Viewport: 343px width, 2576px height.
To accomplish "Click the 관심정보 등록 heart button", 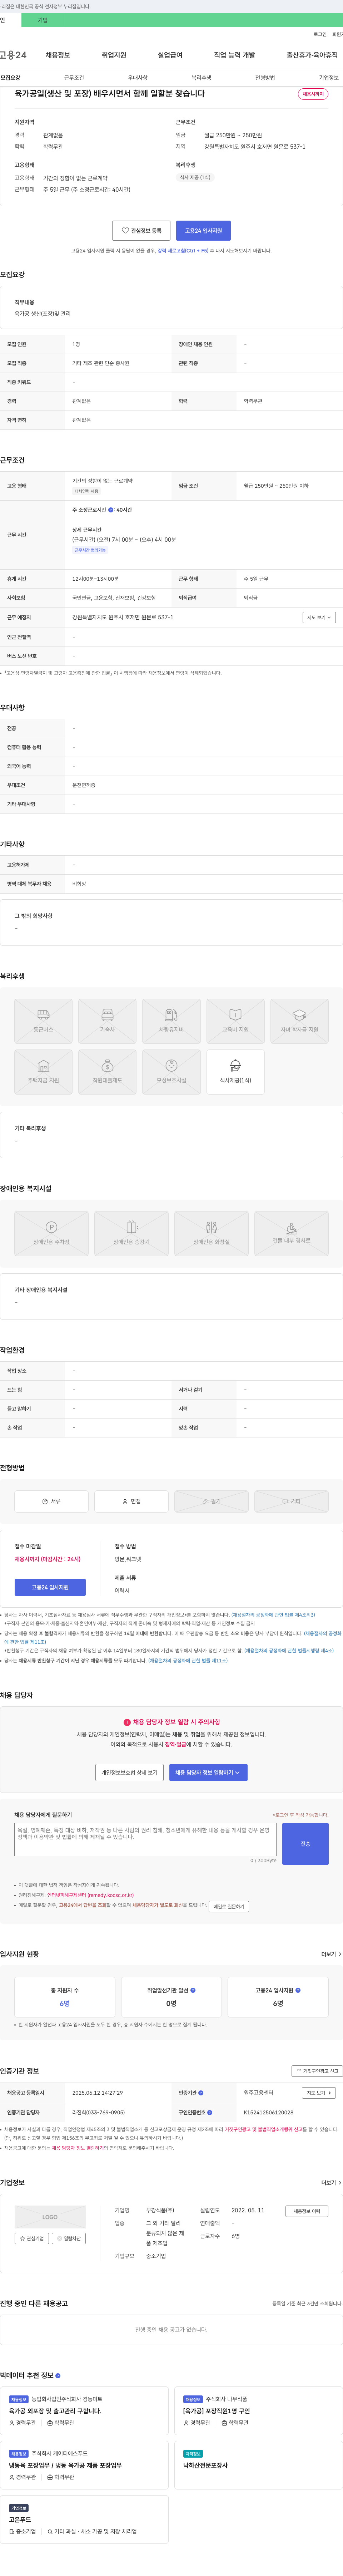I will [x=141, y=231].
